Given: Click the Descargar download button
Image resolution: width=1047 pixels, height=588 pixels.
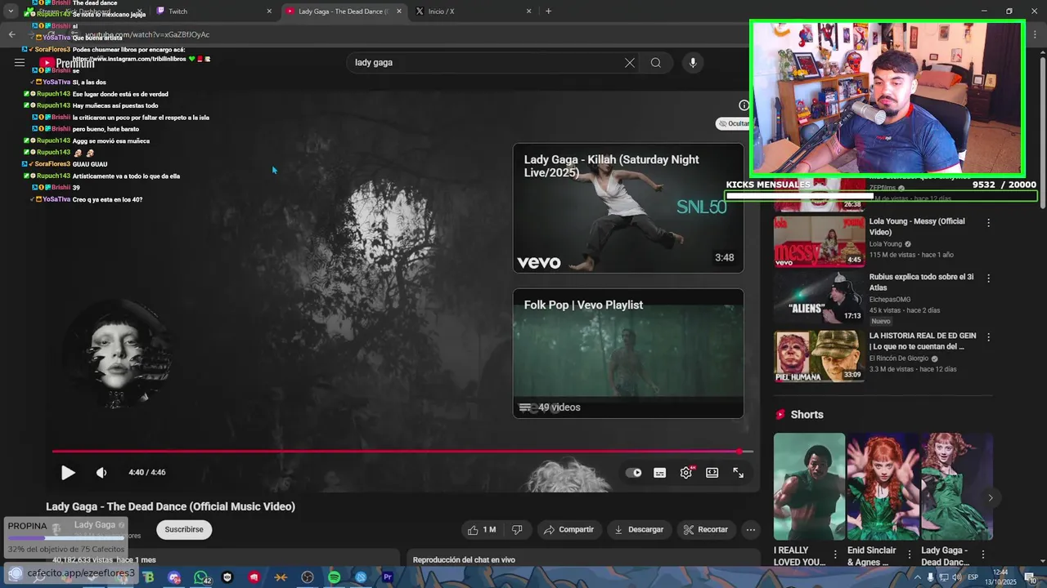Looking at the screenshot, I should click(x=640, y=529).
